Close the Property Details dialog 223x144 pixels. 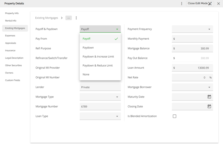[218, 4]
